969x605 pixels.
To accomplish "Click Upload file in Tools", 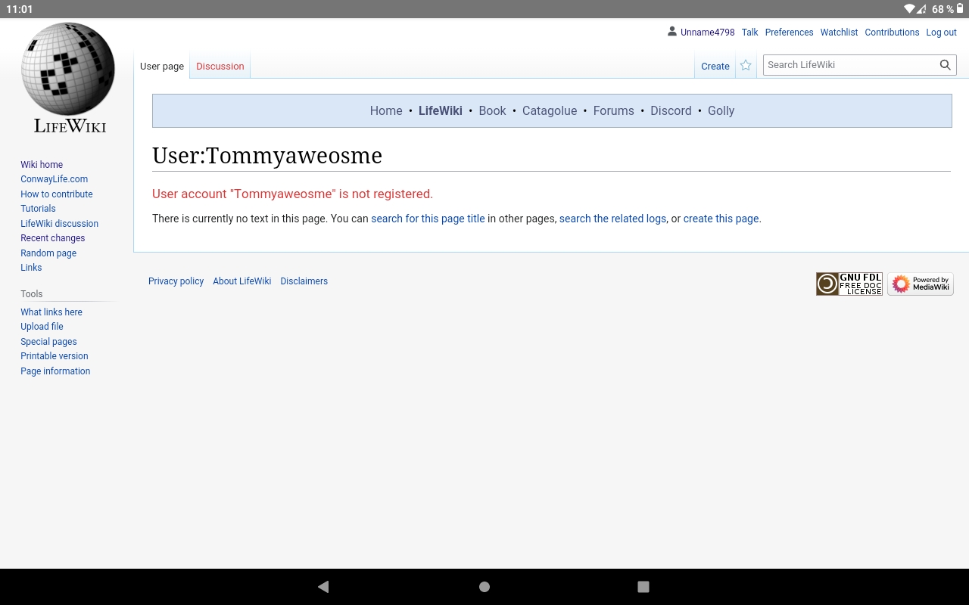I will coord(42,327).
